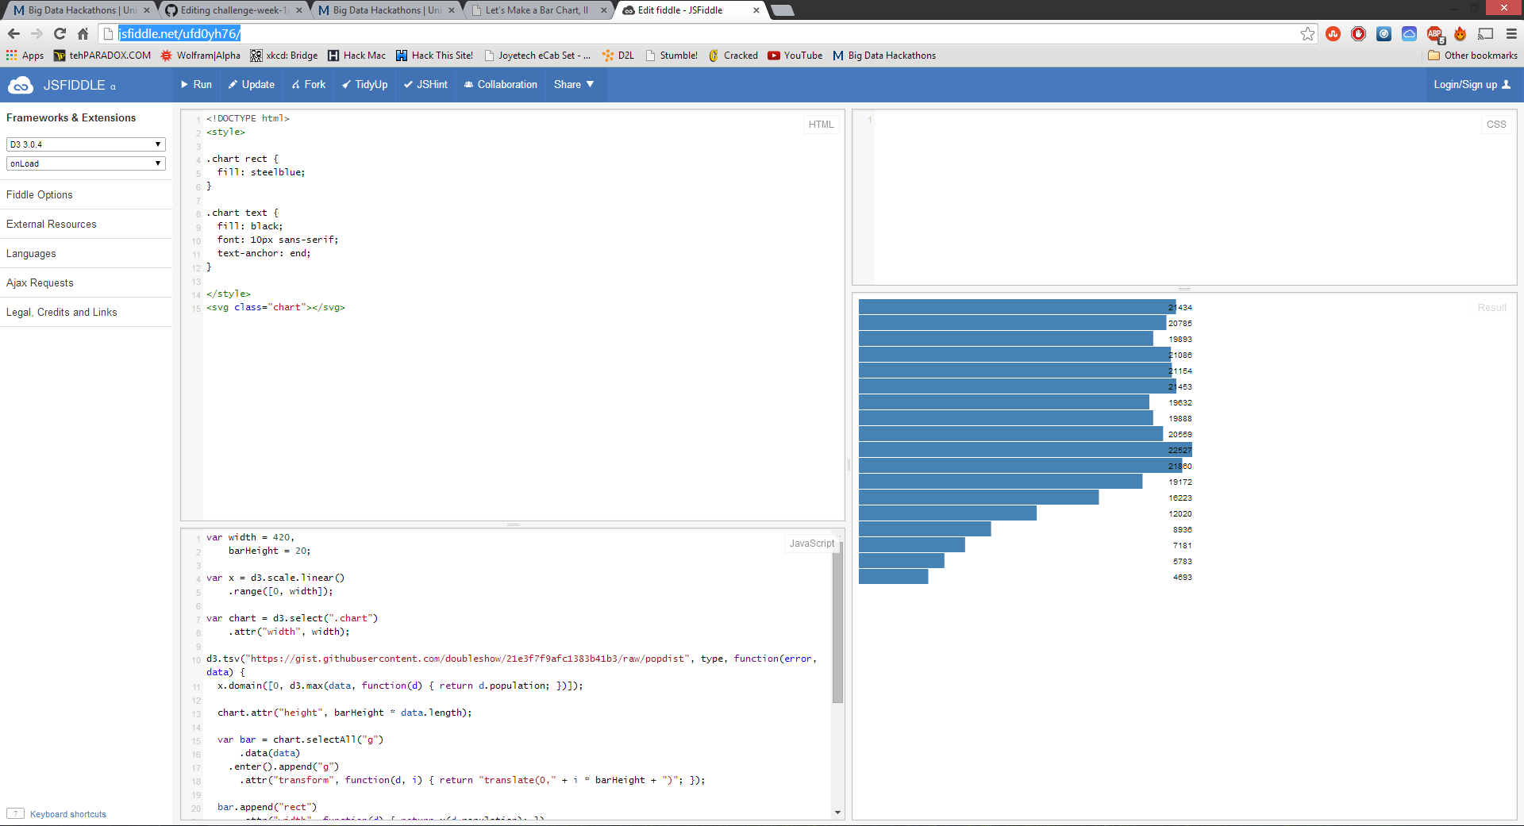Open the Joyetech eCab Set bookmark

point(537,56)
